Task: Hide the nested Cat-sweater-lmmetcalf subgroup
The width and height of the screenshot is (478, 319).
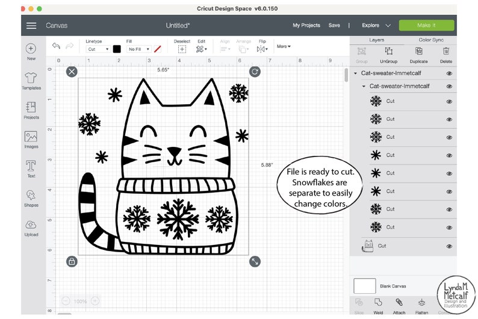Action: coord(449,87)
